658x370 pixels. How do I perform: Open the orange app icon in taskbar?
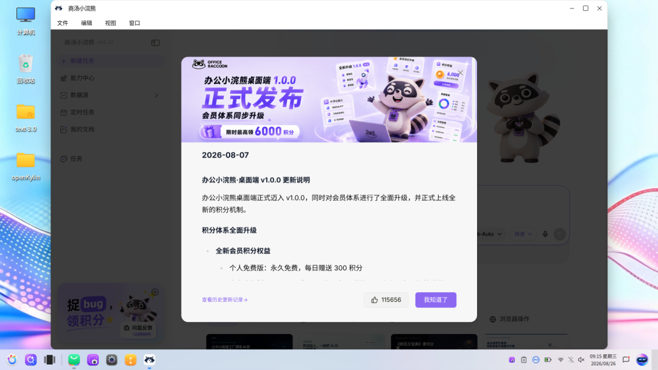tap(130, 360)
